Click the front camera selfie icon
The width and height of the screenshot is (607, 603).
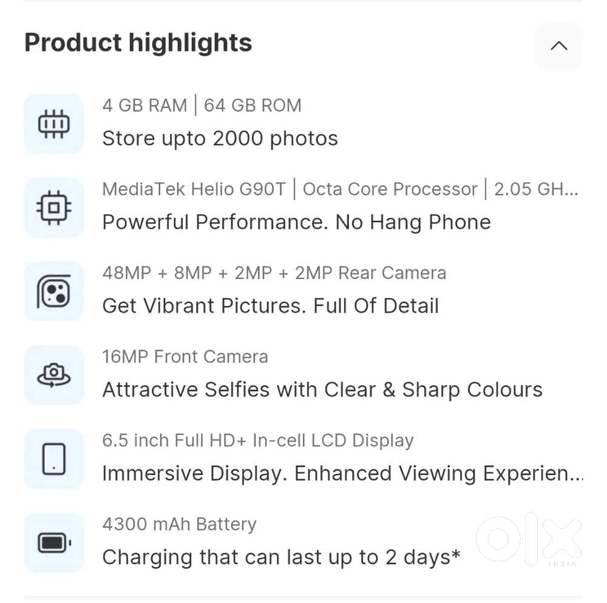point(53,375)
